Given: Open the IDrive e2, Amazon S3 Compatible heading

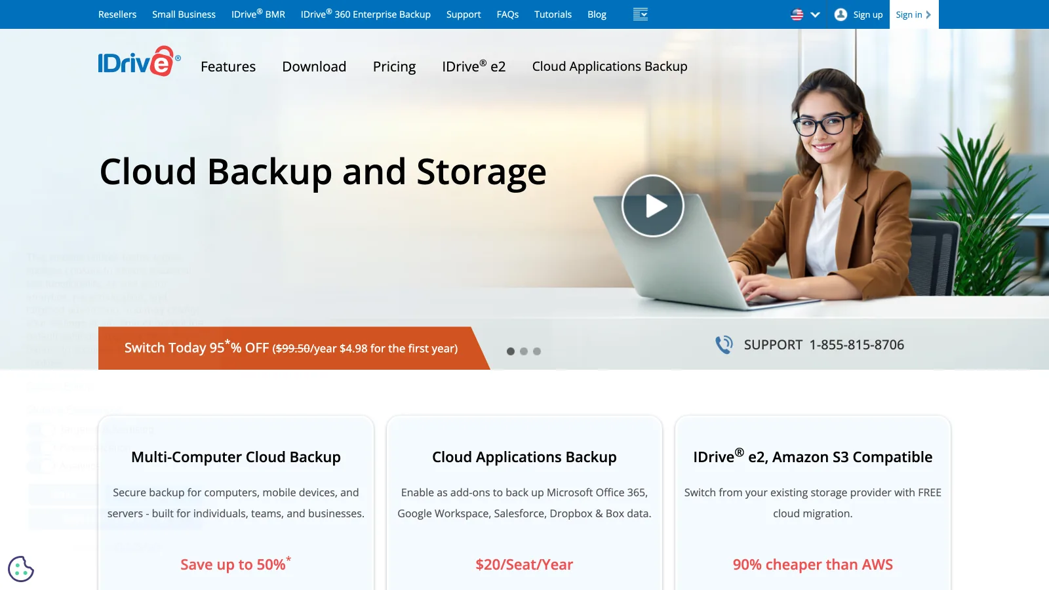Looking at the screenshot, I should coord(813,456).
